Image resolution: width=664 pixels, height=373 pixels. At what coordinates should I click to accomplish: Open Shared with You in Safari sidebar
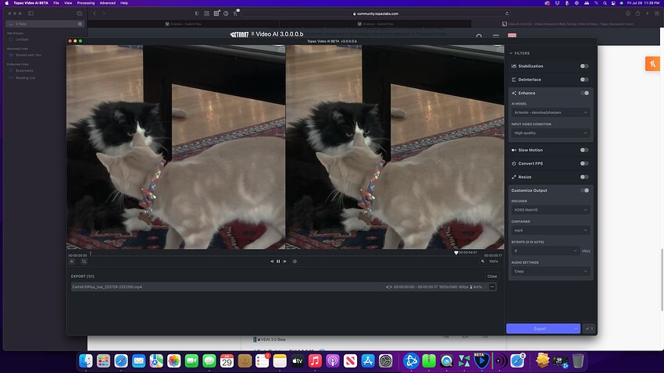tap(28, 55)
